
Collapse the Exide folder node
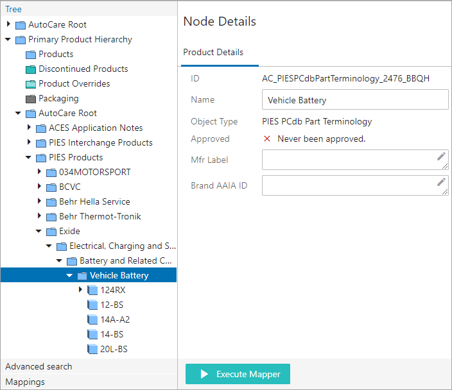(39, 231)
